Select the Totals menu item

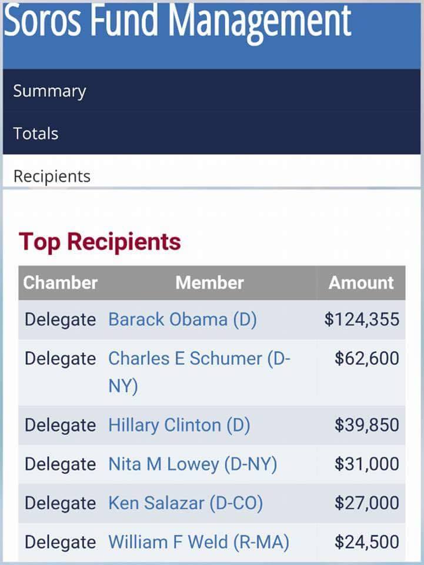(212, 134)
